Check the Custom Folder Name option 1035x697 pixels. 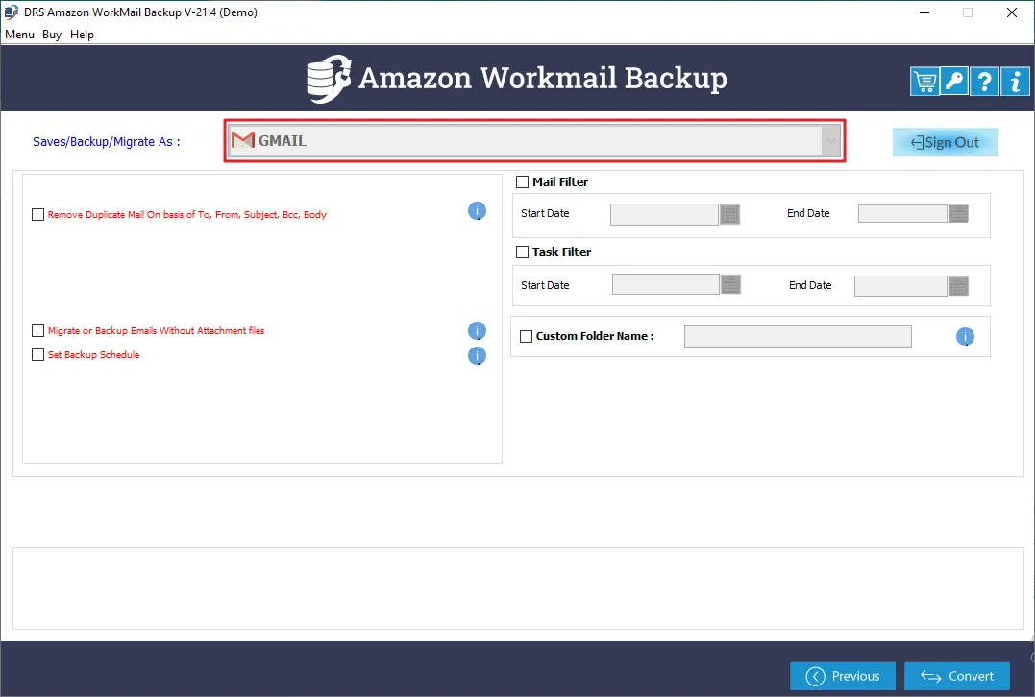[526, 336]
